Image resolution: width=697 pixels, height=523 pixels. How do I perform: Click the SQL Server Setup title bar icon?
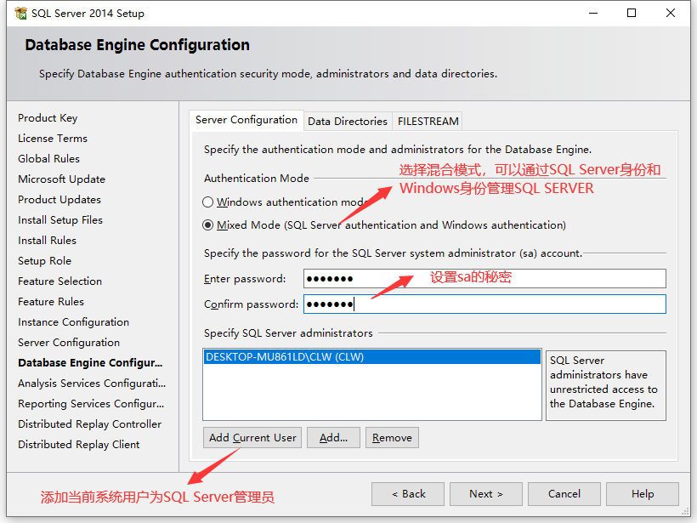(x=20, y=14)
